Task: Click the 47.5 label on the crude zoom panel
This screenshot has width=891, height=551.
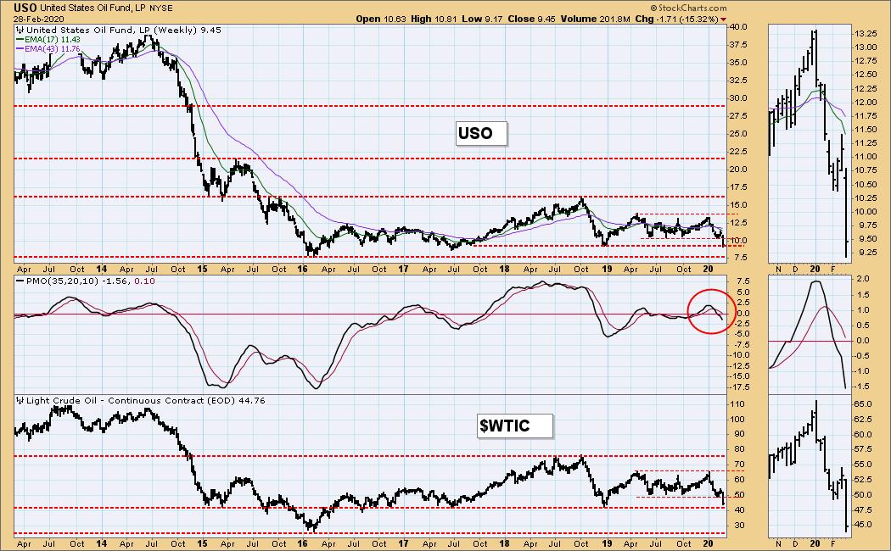Action: pyautogui.click(x=863, y=509)
